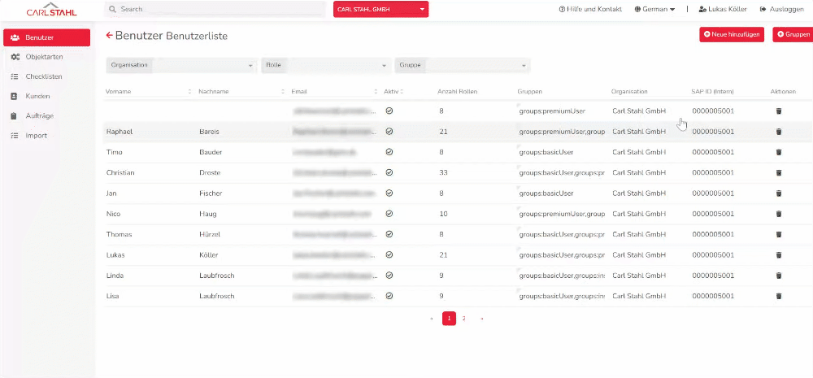Expand the Rolle filter dropdown

[325, 65]
